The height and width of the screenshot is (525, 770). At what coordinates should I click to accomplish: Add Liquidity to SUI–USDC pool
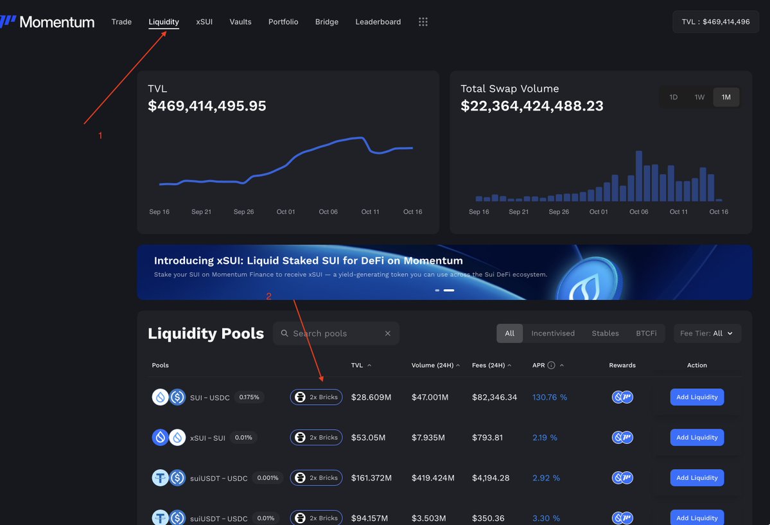click(x=697, y=396)
